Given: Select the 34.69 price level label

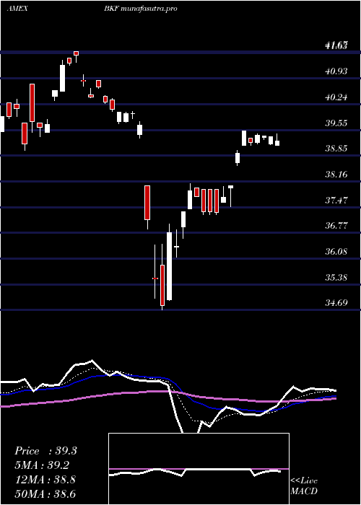Looking at the screenshot, I should [336, 303].
